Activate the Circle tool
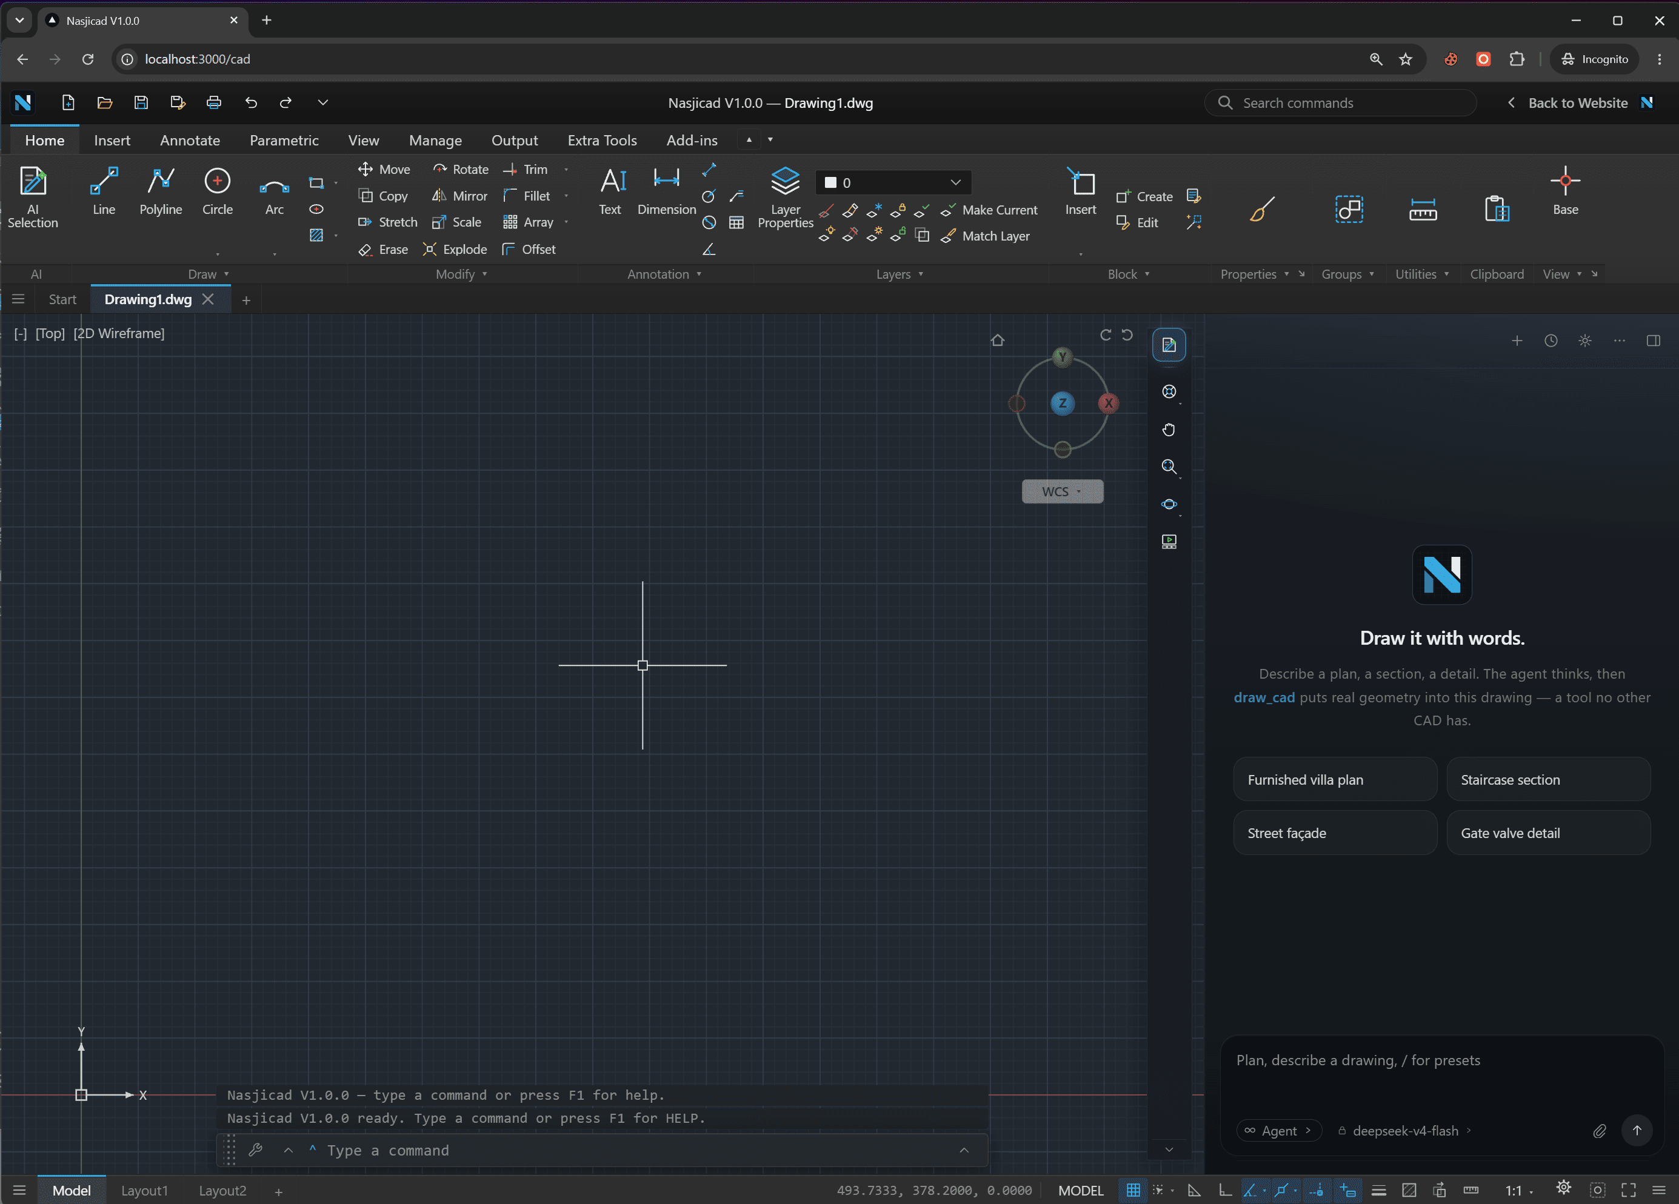 (x=217, y=191)
